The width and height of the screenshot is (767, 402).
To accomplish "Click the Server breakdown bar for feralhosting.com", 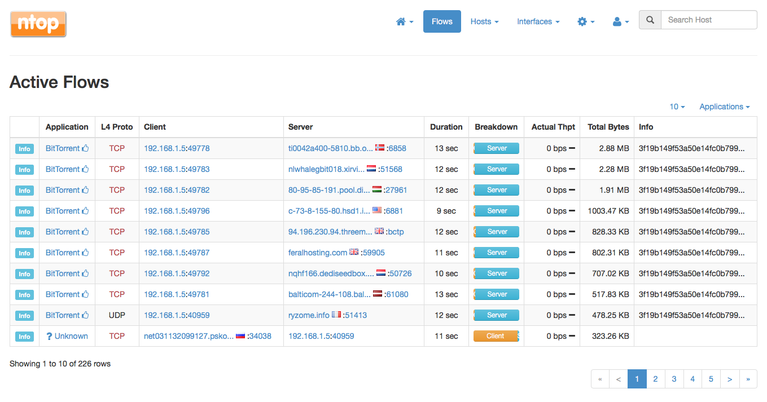I will (x=496, y=253).
